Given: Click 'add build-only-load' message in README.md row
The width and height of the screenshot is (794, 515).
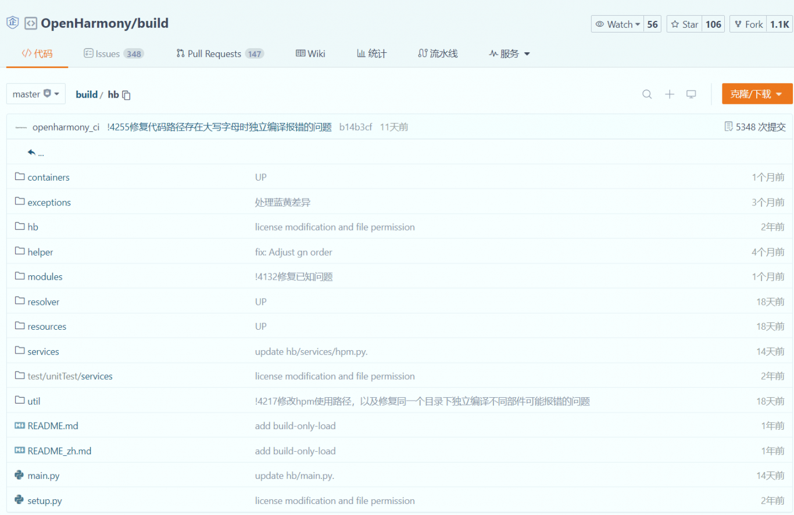Looking at the screenshot, I should [295, 426].
